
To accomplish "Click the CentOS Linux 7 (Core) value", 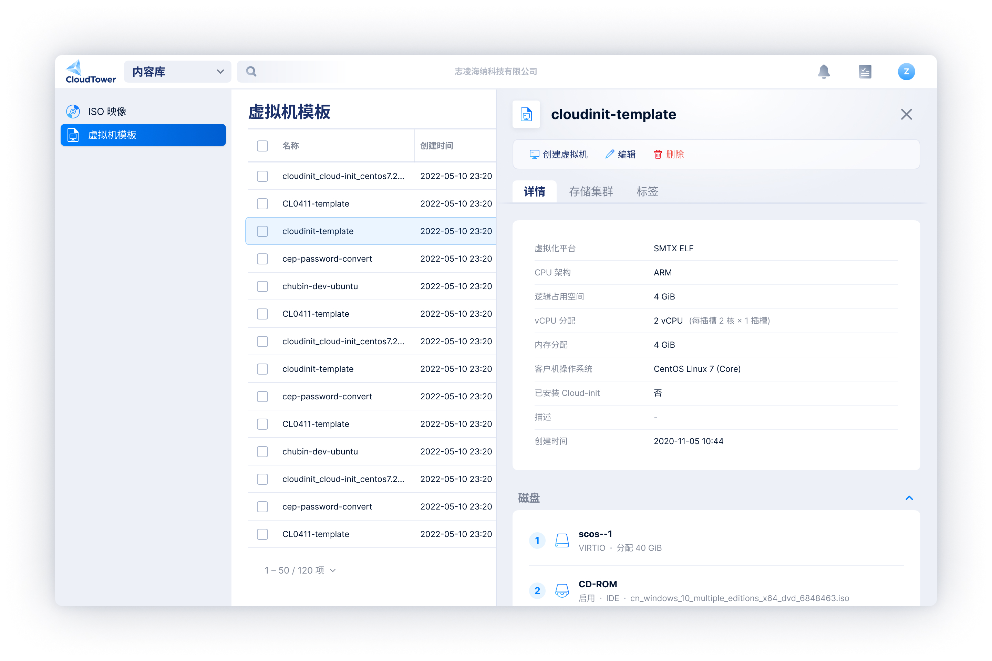I will (x=697, y=369).
